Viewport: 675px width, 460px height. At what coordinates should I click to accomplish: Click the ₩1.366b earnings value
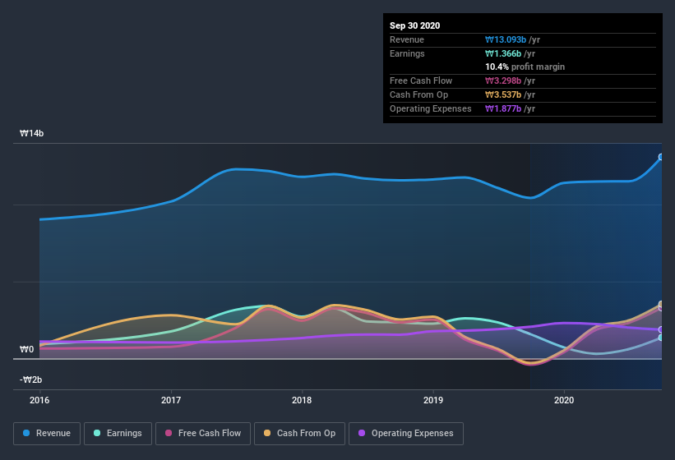pos(503,53)
